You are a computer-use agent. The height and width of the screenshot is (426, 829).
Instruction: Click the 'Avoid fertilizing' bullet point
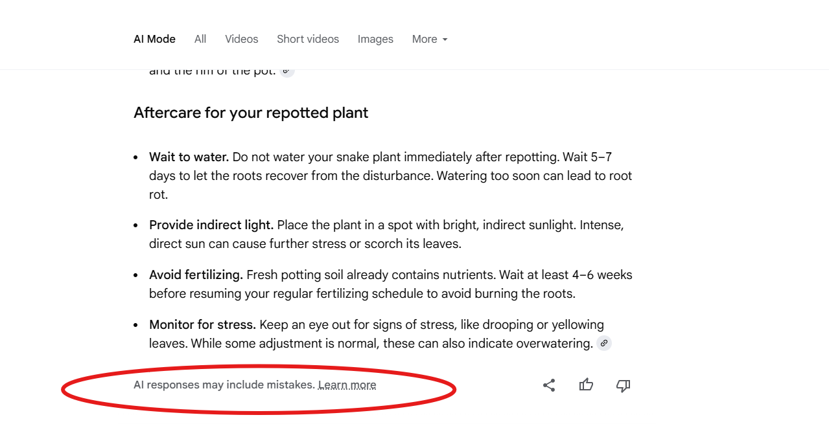tap(196, 275)
